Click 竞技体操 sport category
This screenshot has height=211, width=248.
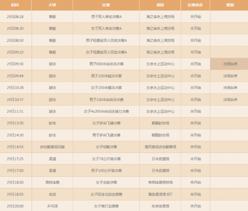tap(52, 183)
